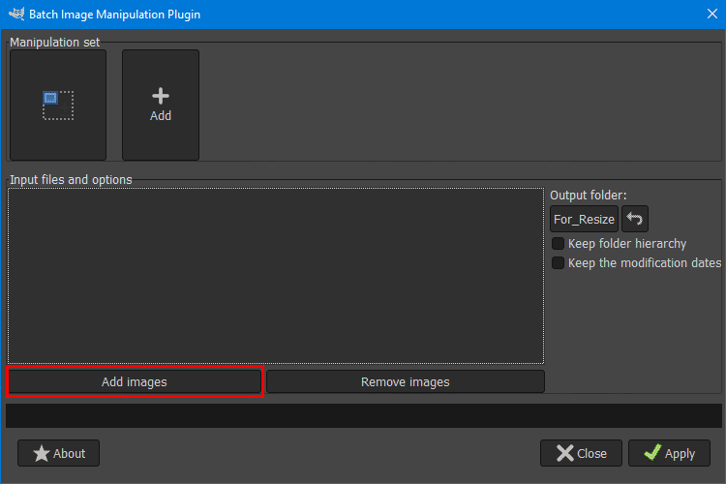Toggle Keep the modification dates checkbox
This screenshot has height=484, width=726.
[x=558, y=263]
